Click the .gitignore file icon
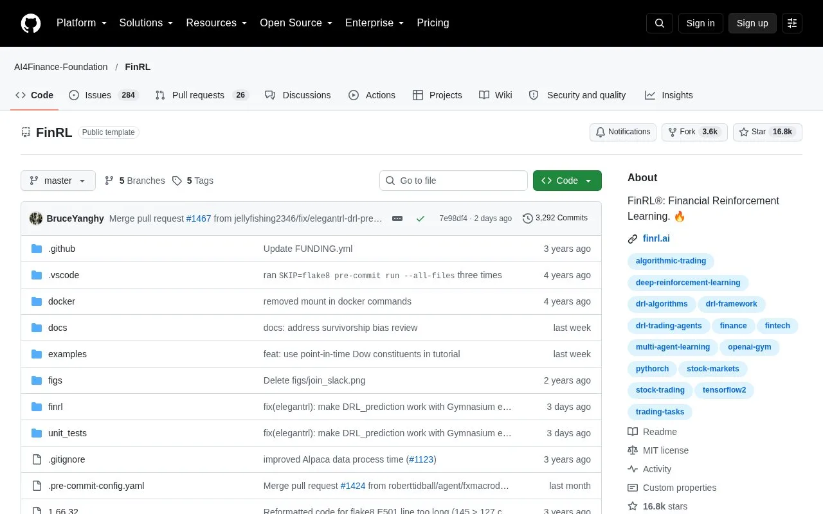The image size is (823, 514). [x=37, y=459]
